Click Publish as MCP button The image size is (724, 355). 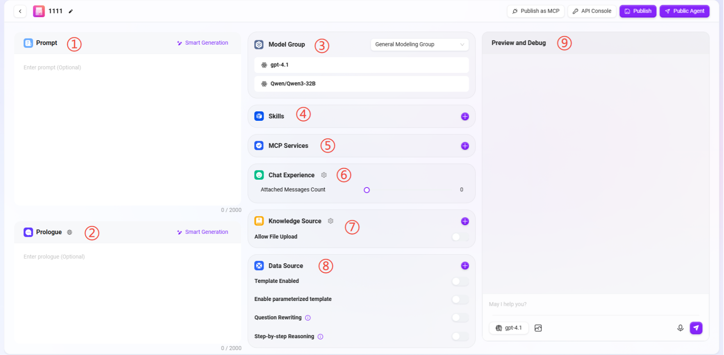pos(535,11)
